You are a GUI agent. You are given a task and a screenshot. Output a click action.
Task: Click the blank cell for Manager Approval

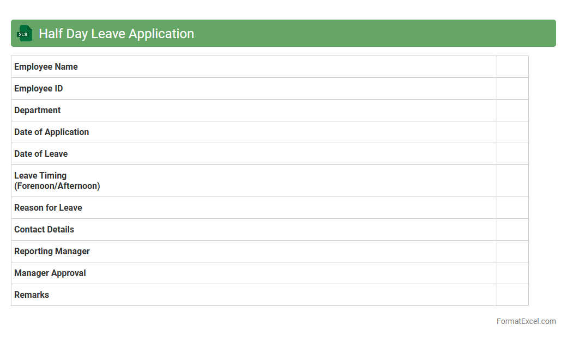click(512, 273)
